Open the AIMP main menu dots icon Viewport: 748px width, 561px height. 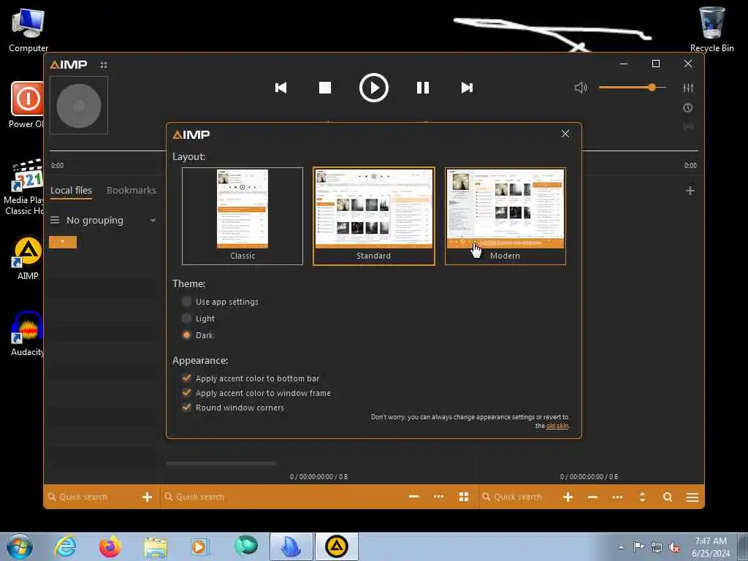(104, 64)
